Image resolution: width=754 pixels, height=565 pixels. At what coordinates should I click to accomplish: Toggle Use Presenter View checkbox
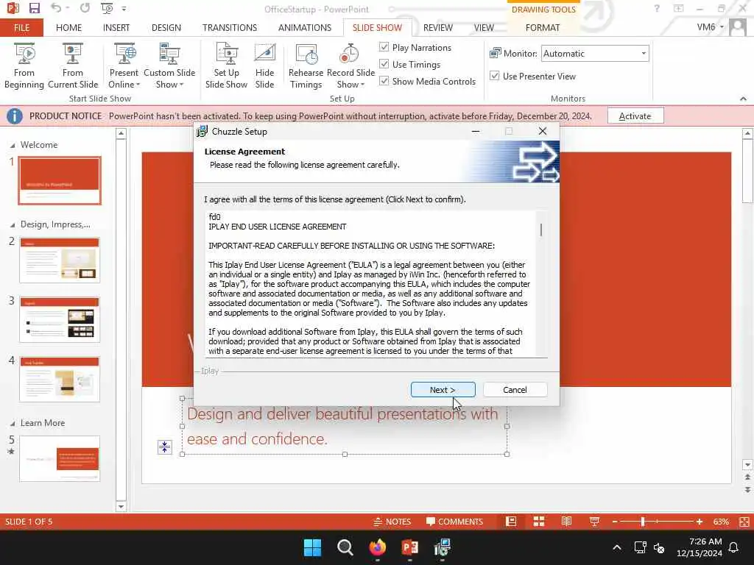point(494,76)
